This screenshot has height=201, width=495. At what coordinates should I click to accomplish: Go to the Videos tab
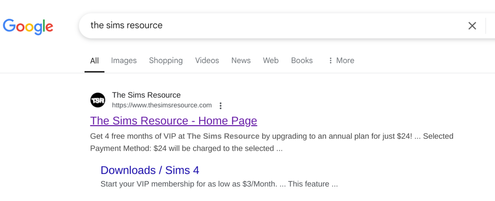[x=207, y=60]
